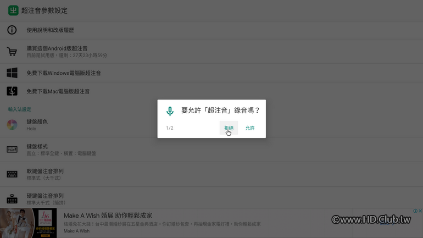Image resolution: width=423 pixels, height=238 pixels.
Task: Open the Make A Wish 婚展 ad headline
Action: pyautogui.click(x=108, y=215)
